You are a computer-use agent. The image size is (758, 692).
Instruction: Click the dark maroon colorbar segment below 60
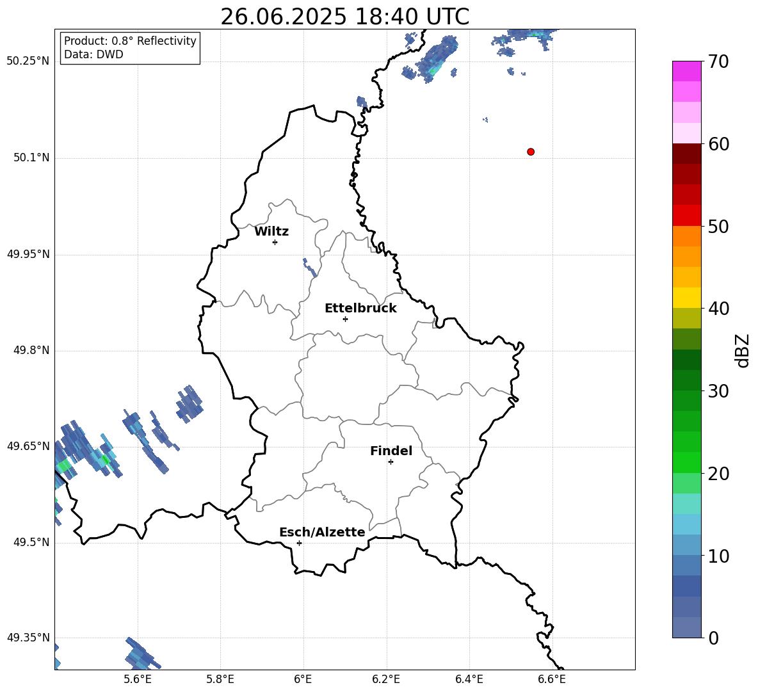click(x=686, y=154)
